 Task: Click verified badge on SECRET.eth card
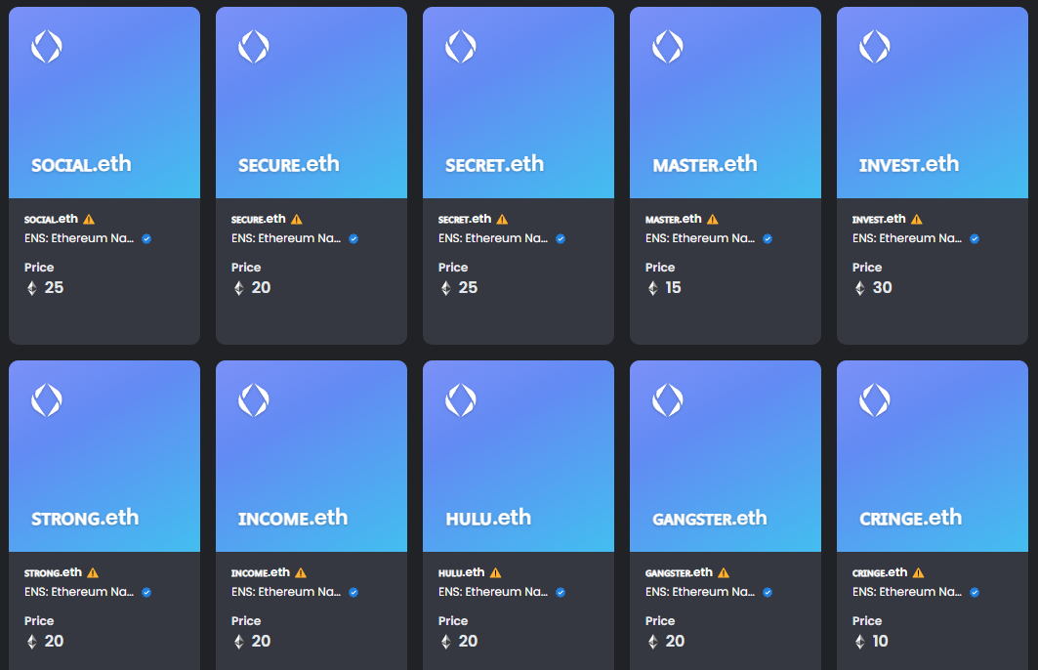561,239
